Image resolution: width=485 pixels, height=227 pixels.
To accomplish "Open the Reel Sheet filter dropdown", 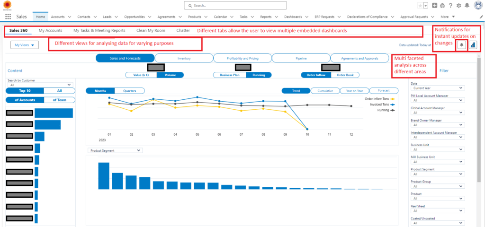I will click(x=438, y=210).
